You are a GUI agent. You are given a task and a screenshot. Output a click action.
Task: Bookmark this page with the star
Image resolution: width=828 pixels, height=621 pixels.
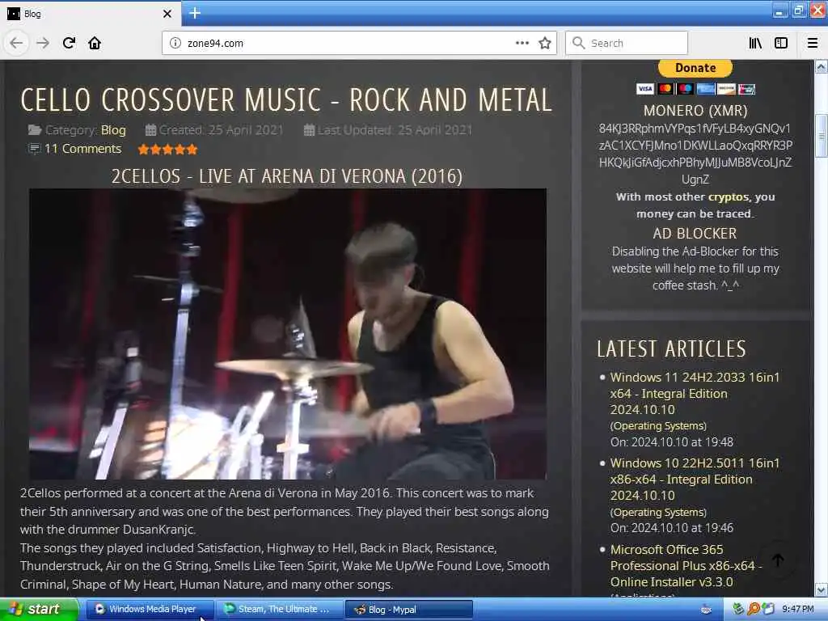click(545, 43)
